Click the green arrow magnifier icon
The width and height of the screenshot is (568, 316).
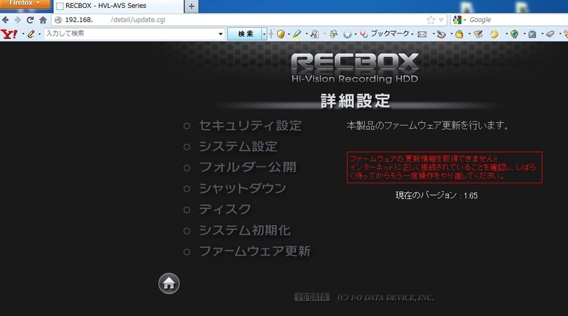pos(333,34)
